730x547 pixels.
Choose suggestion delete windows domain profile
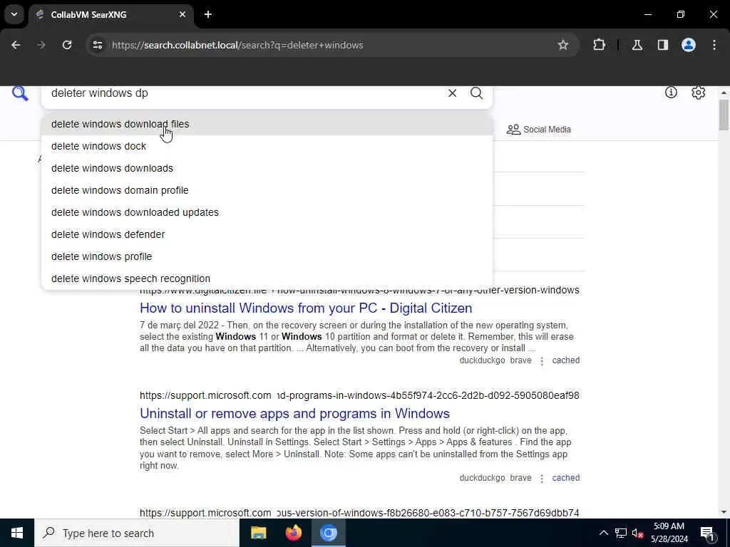(267, 190)
